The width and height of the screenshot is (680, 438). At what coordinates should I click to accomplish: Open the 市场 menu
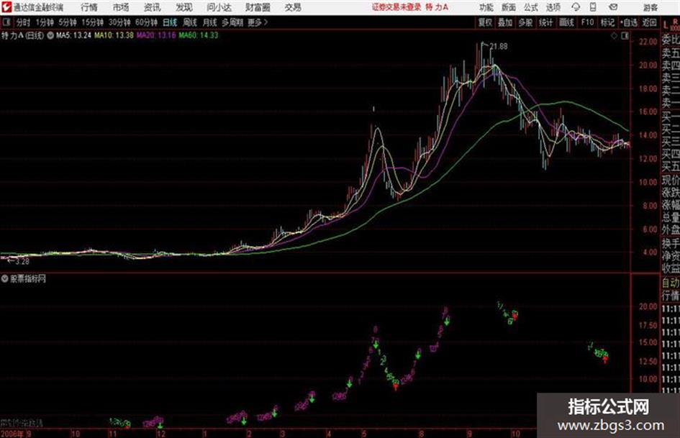tap(121, 7)
